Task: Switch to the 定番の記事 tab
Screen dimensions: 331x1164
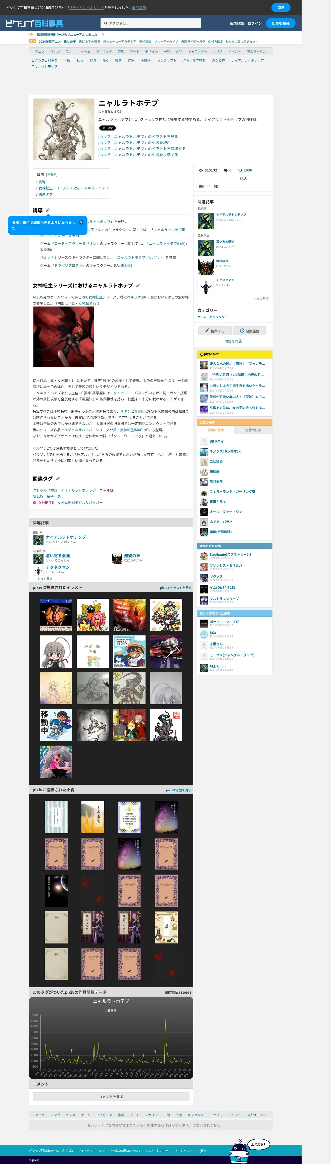Action: point(253,430)
